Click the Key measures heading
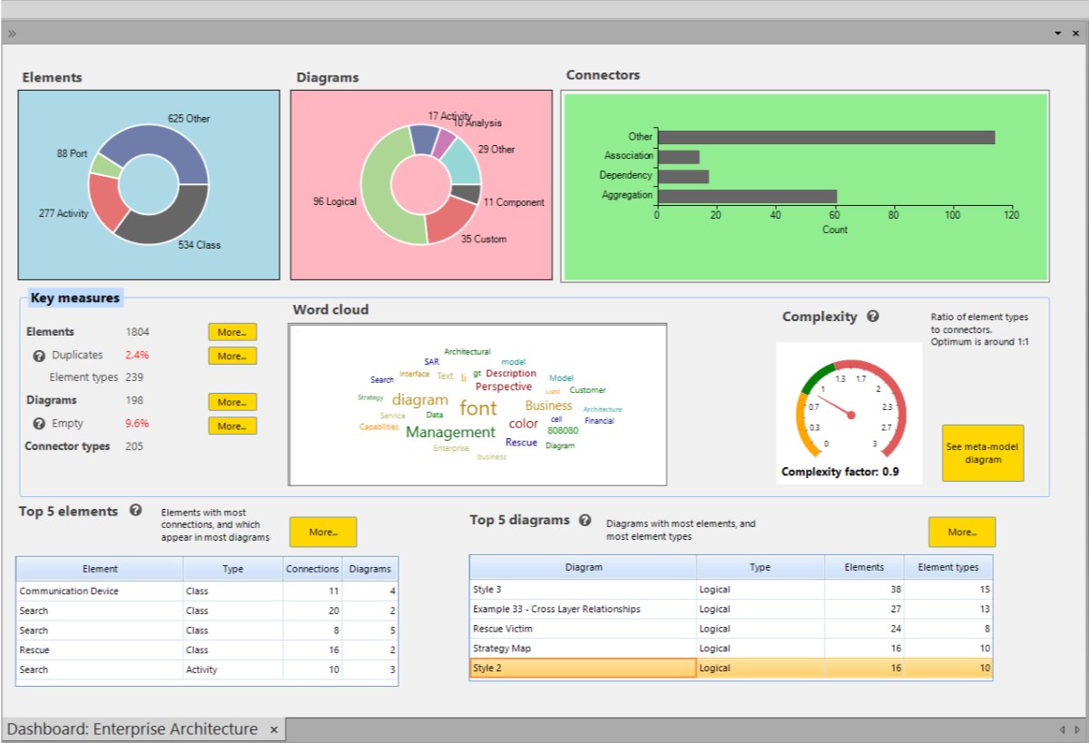This screenshot has height=743, width=1089. (x=74, y=297)
